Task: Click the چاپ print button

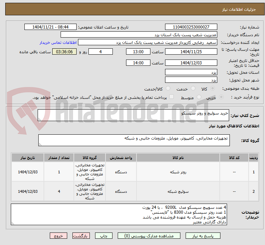Action: click(x=104, y=236)
